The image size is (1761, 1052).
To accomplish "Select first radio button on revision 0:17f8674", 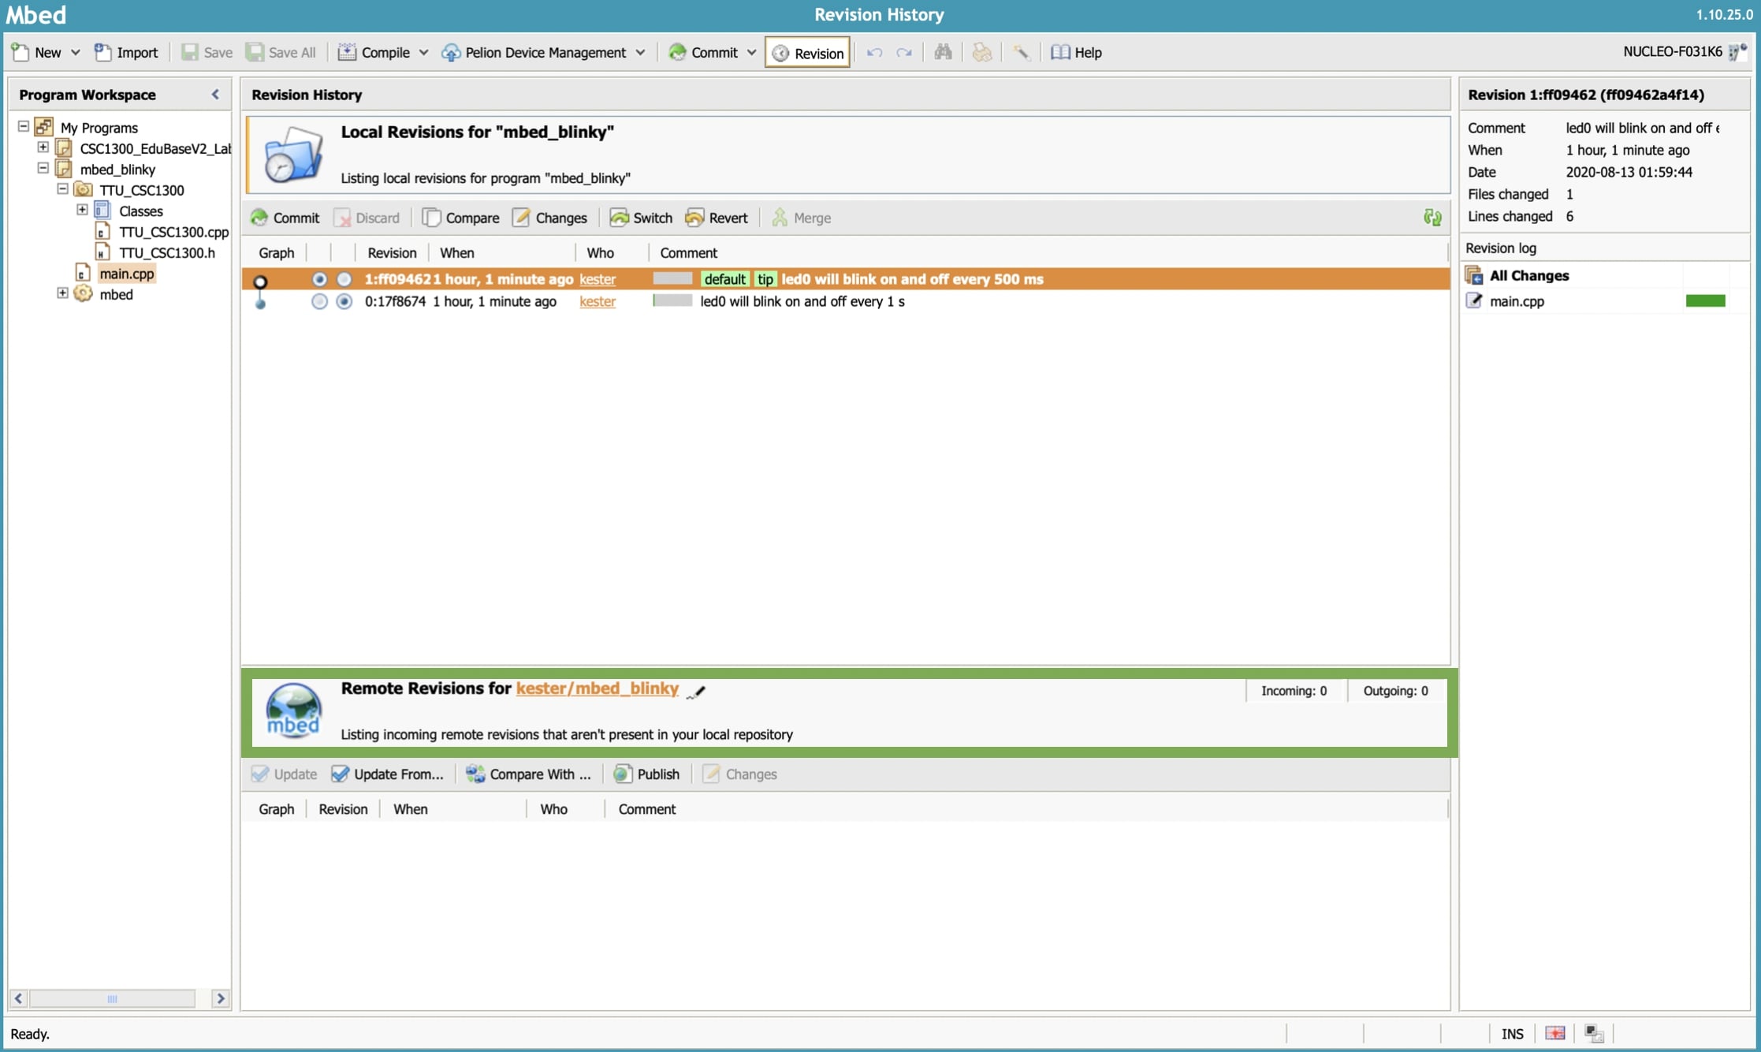I will pyautogui.click(x=318, y=301).
